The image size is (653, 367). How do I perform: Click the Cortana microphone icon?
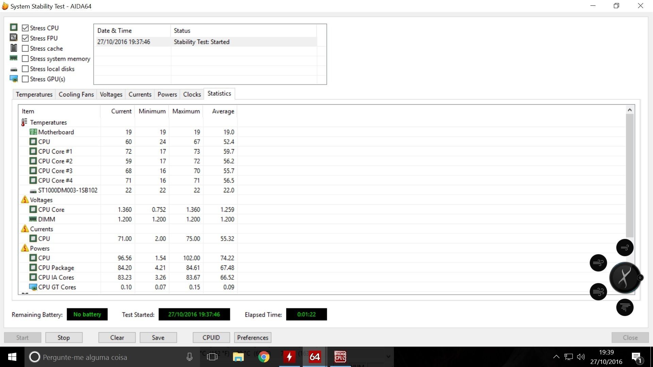pos(189,357)
